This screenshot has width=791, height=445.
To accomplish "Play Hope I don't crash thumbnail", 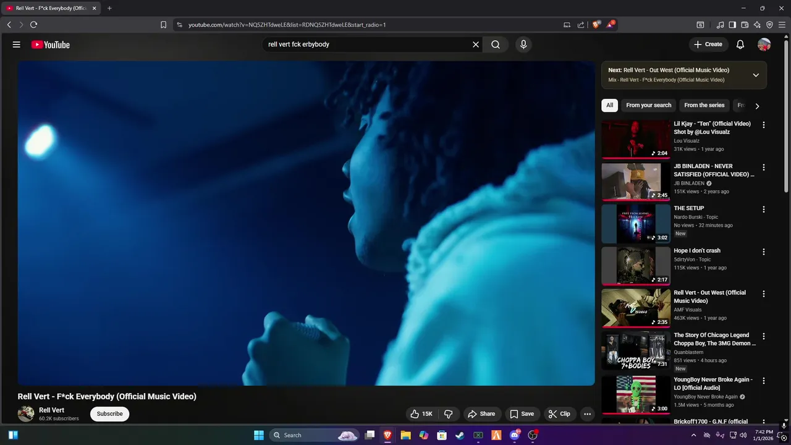I will (x=636, y=266).
